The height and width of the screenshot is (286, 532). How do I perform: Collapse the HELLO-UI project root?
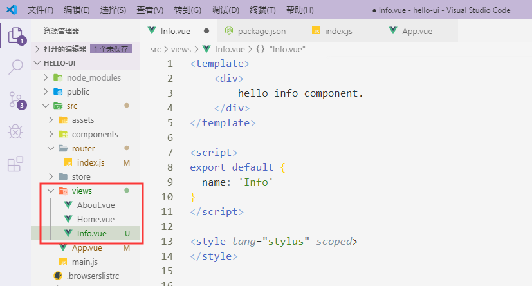click(x=37, y=63)
